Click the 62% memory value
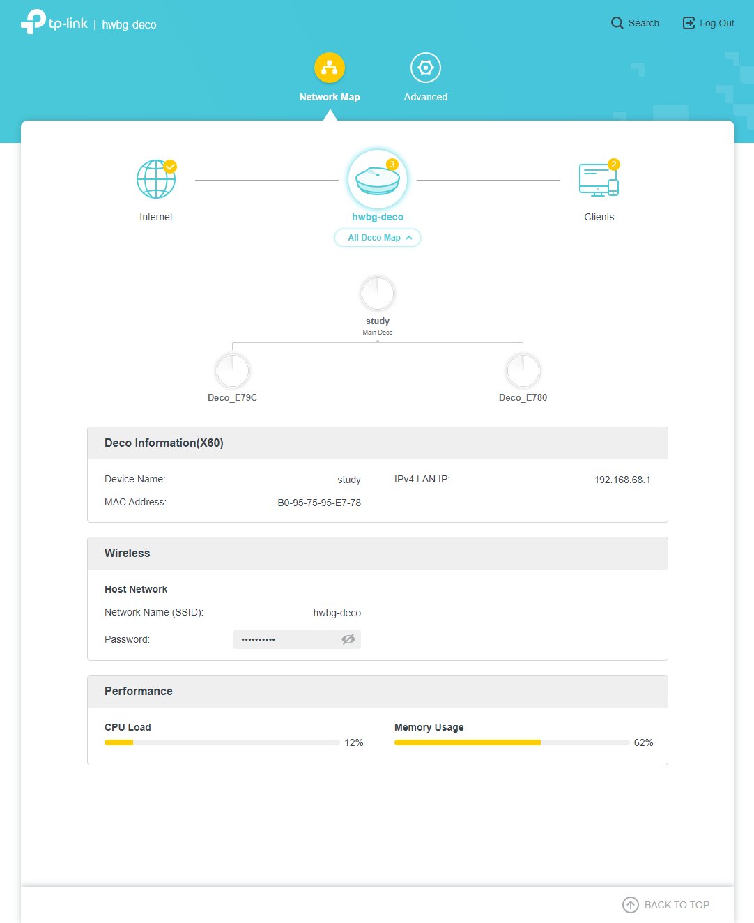Screen dimensions: 754x923 coord(644,742)
